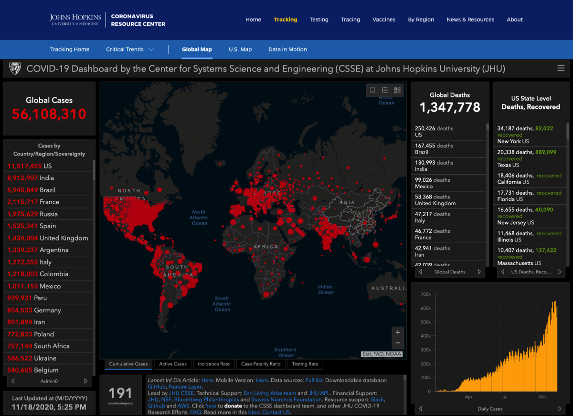Screen dimensions: 573x416
Task: Switch map to Testing Rate tab
Action: (305, 364)
